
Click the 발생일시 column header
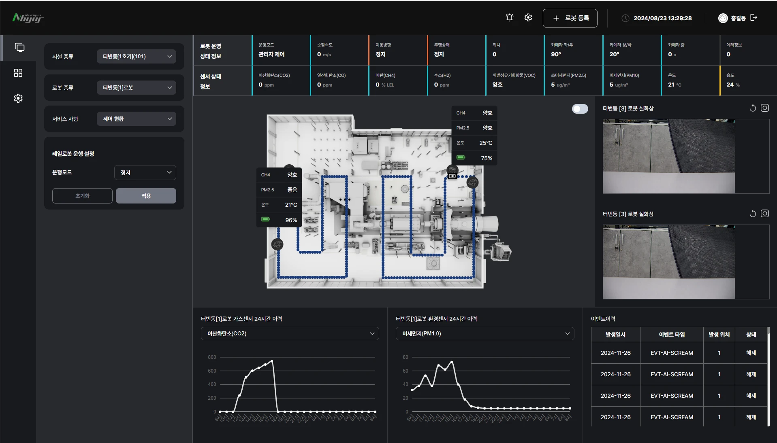(615, 335)
